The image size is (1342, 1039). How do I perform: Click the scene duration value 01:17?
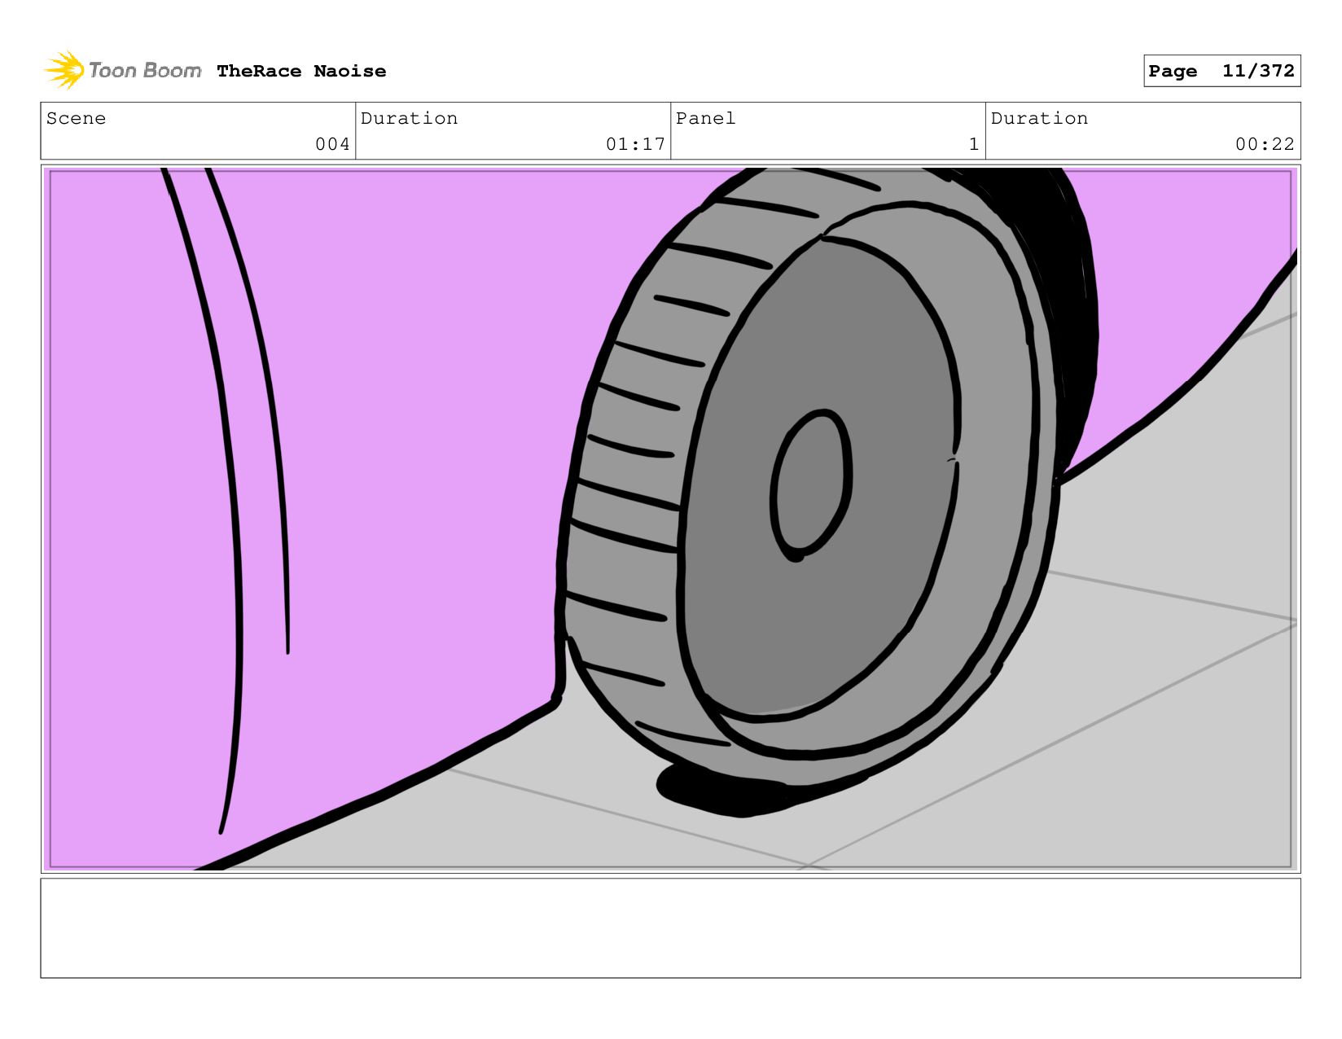pyautogui.click(x=635, y=144)
